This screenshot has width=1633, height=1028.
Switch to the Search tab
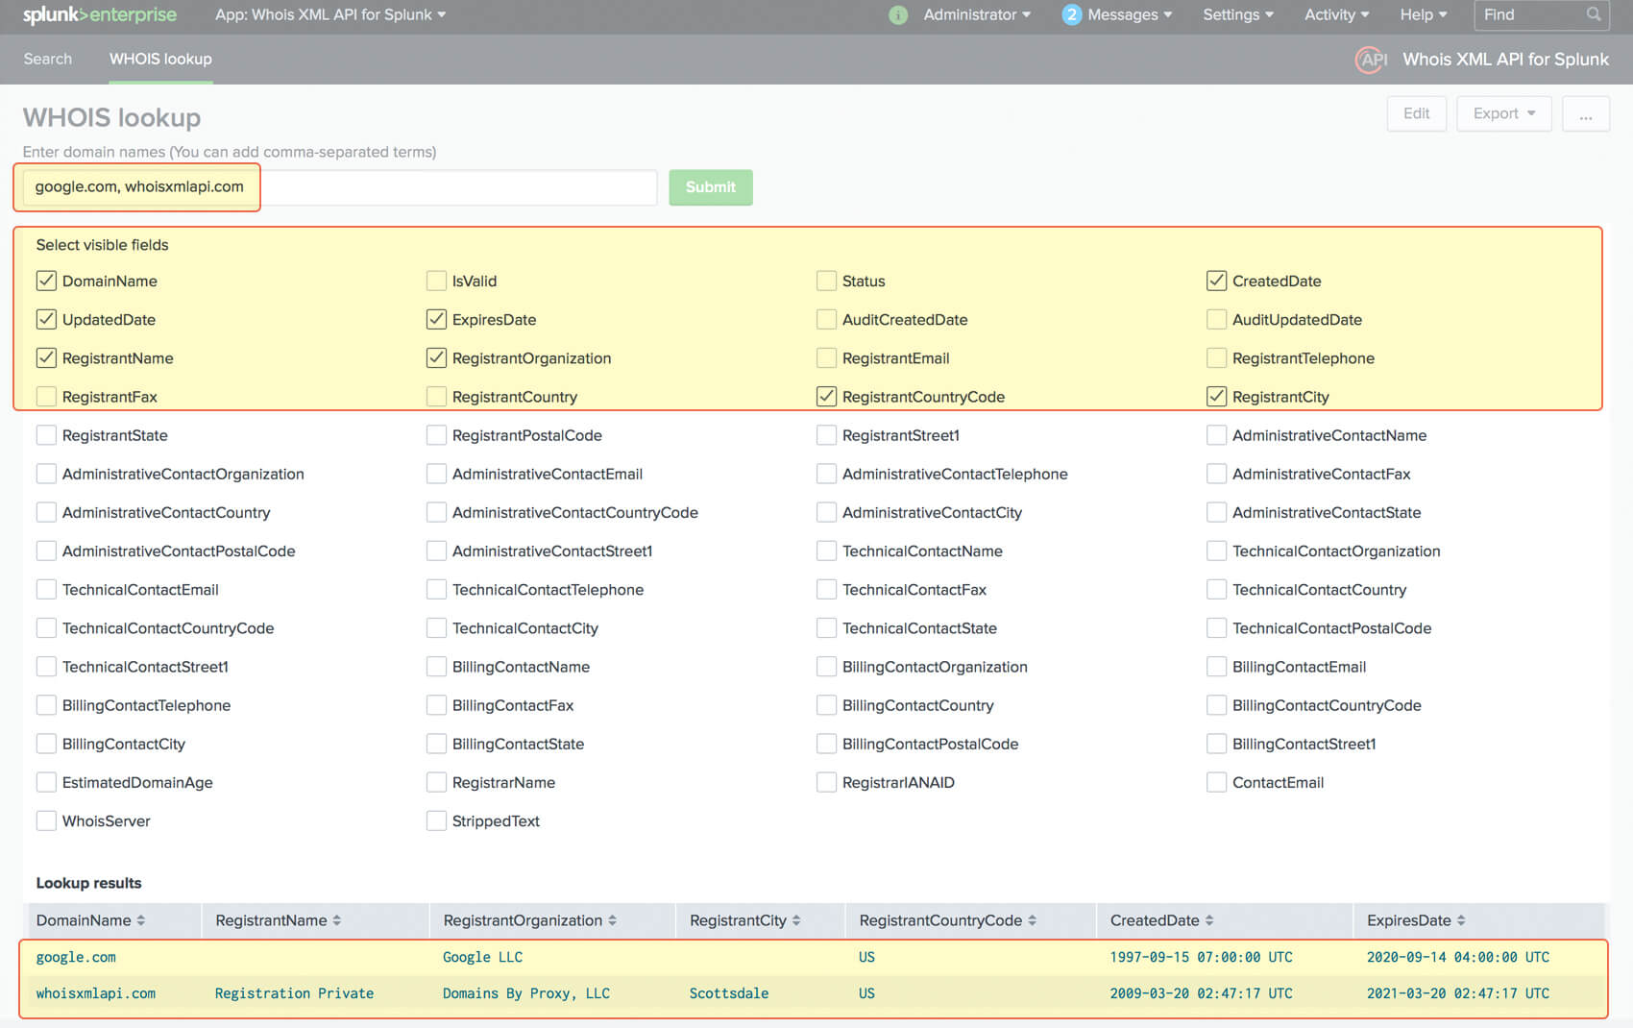pyautogui.click(x=48, y=59)
